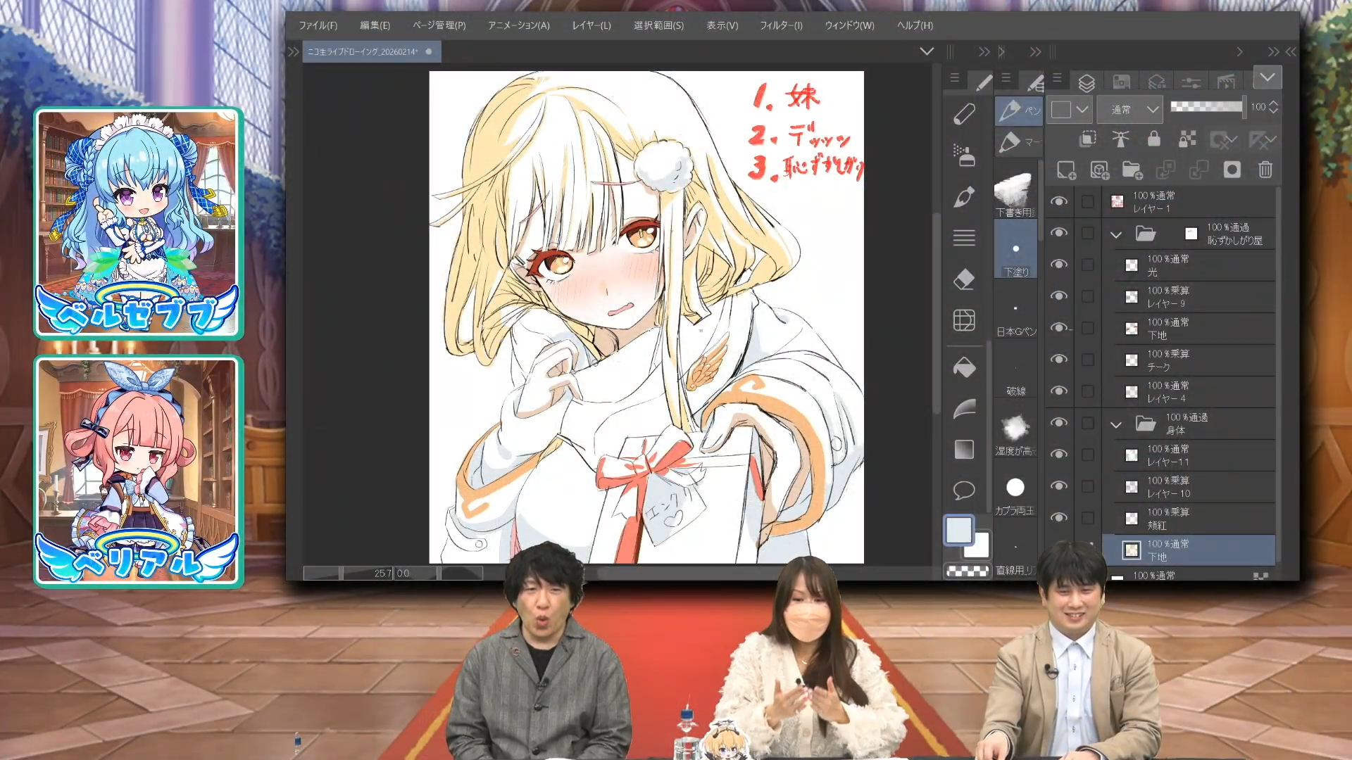Collapse the 恥ずかしがり屋 layer folder
1352x760 pixels.
tap(1116, 234)
